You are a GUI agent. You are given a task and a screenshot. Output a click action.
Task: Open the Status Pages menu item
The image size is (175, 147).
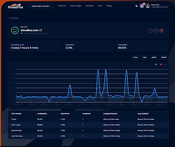(x=76, y=6)
